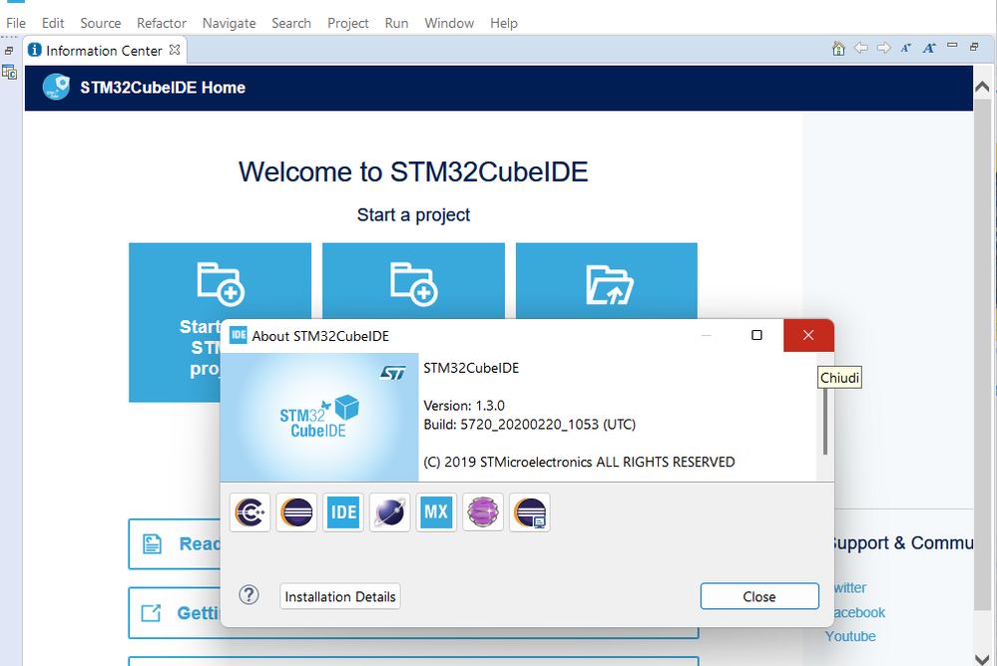The width and height of the screenshot is (997, 666).
Task: Click the planet orbit plugin icon
Action: (x=390, y=512)
